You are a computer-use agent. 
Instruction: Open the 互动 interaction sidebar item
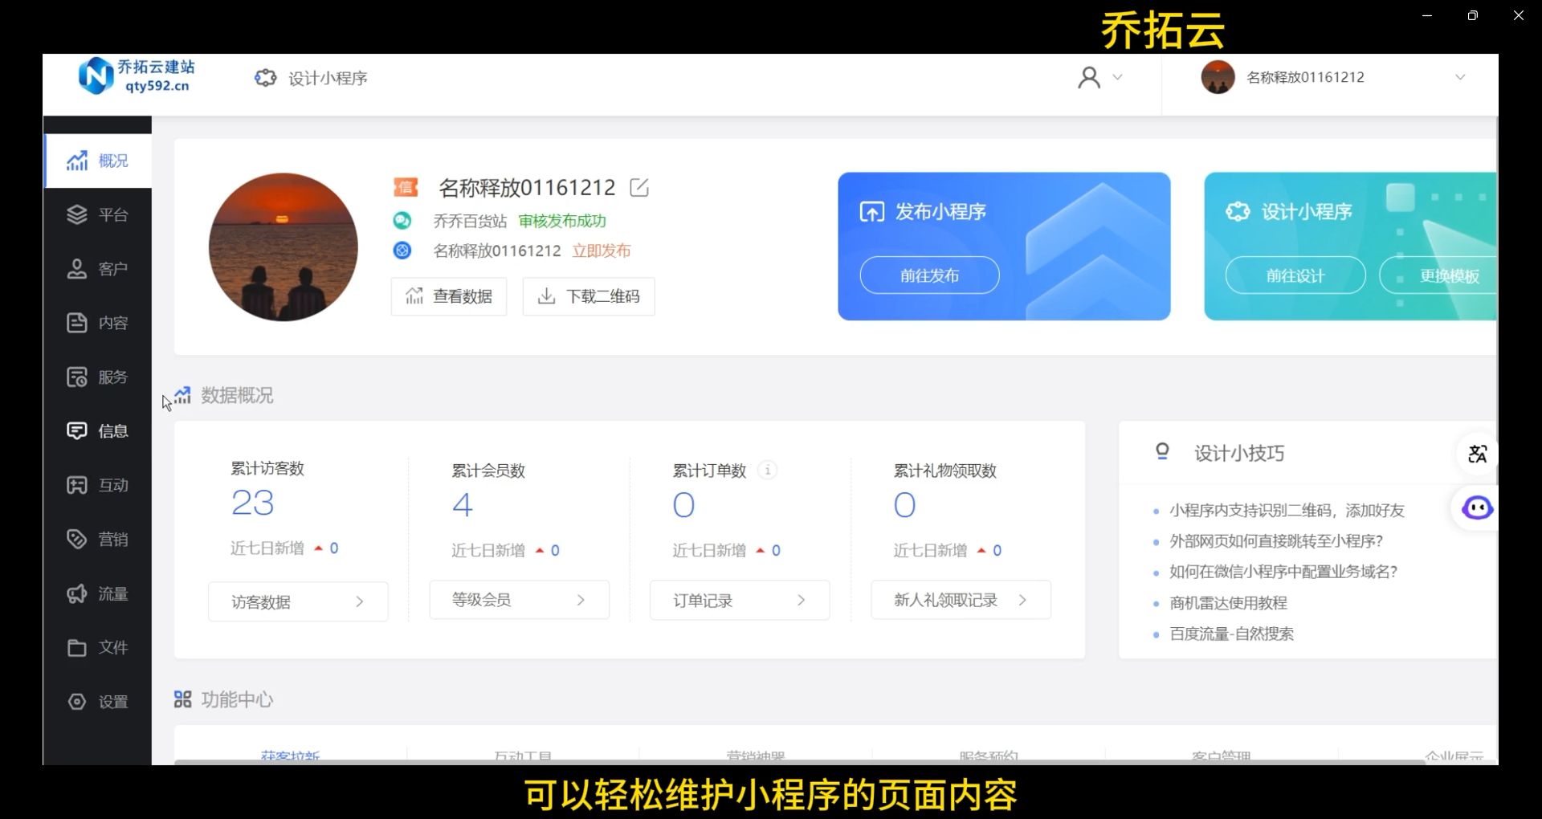(x=97, y=485)
